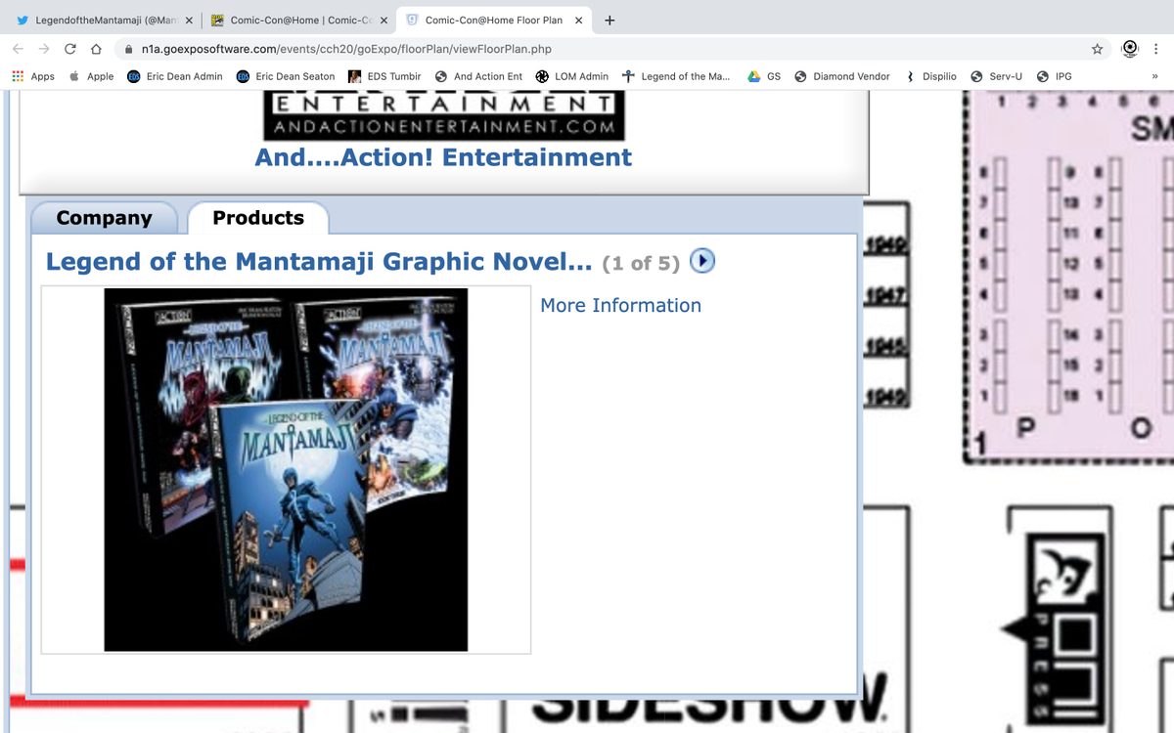The height and width of the screenshot is (733, 1174).
Task: Open the Apps bookmark shortcut
Action: click(x=33, y=76)
